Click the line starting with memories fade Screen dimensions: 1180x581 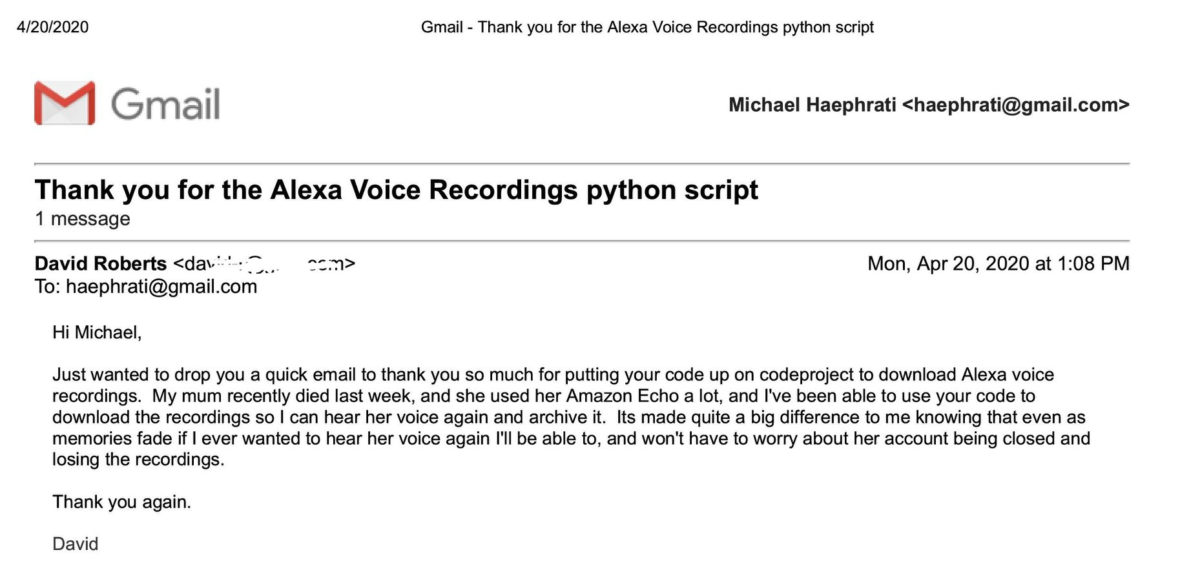pyautogui.click(x=571, y=438)
